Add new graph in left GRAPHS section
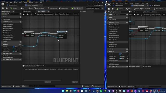This screenshot has height=93, width=166. [20, 17]
